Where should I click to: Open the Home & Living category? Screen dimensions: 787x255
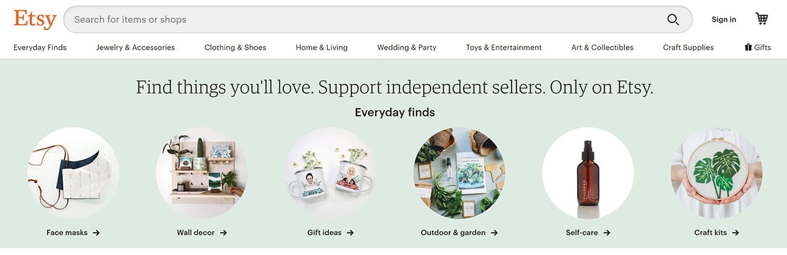[321, 47]
